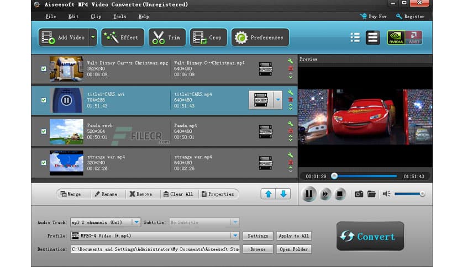This screenshot has width=462, height=267.
Task: Click the green wrench icon on Panda row
Action: click(x=290, y=124)
